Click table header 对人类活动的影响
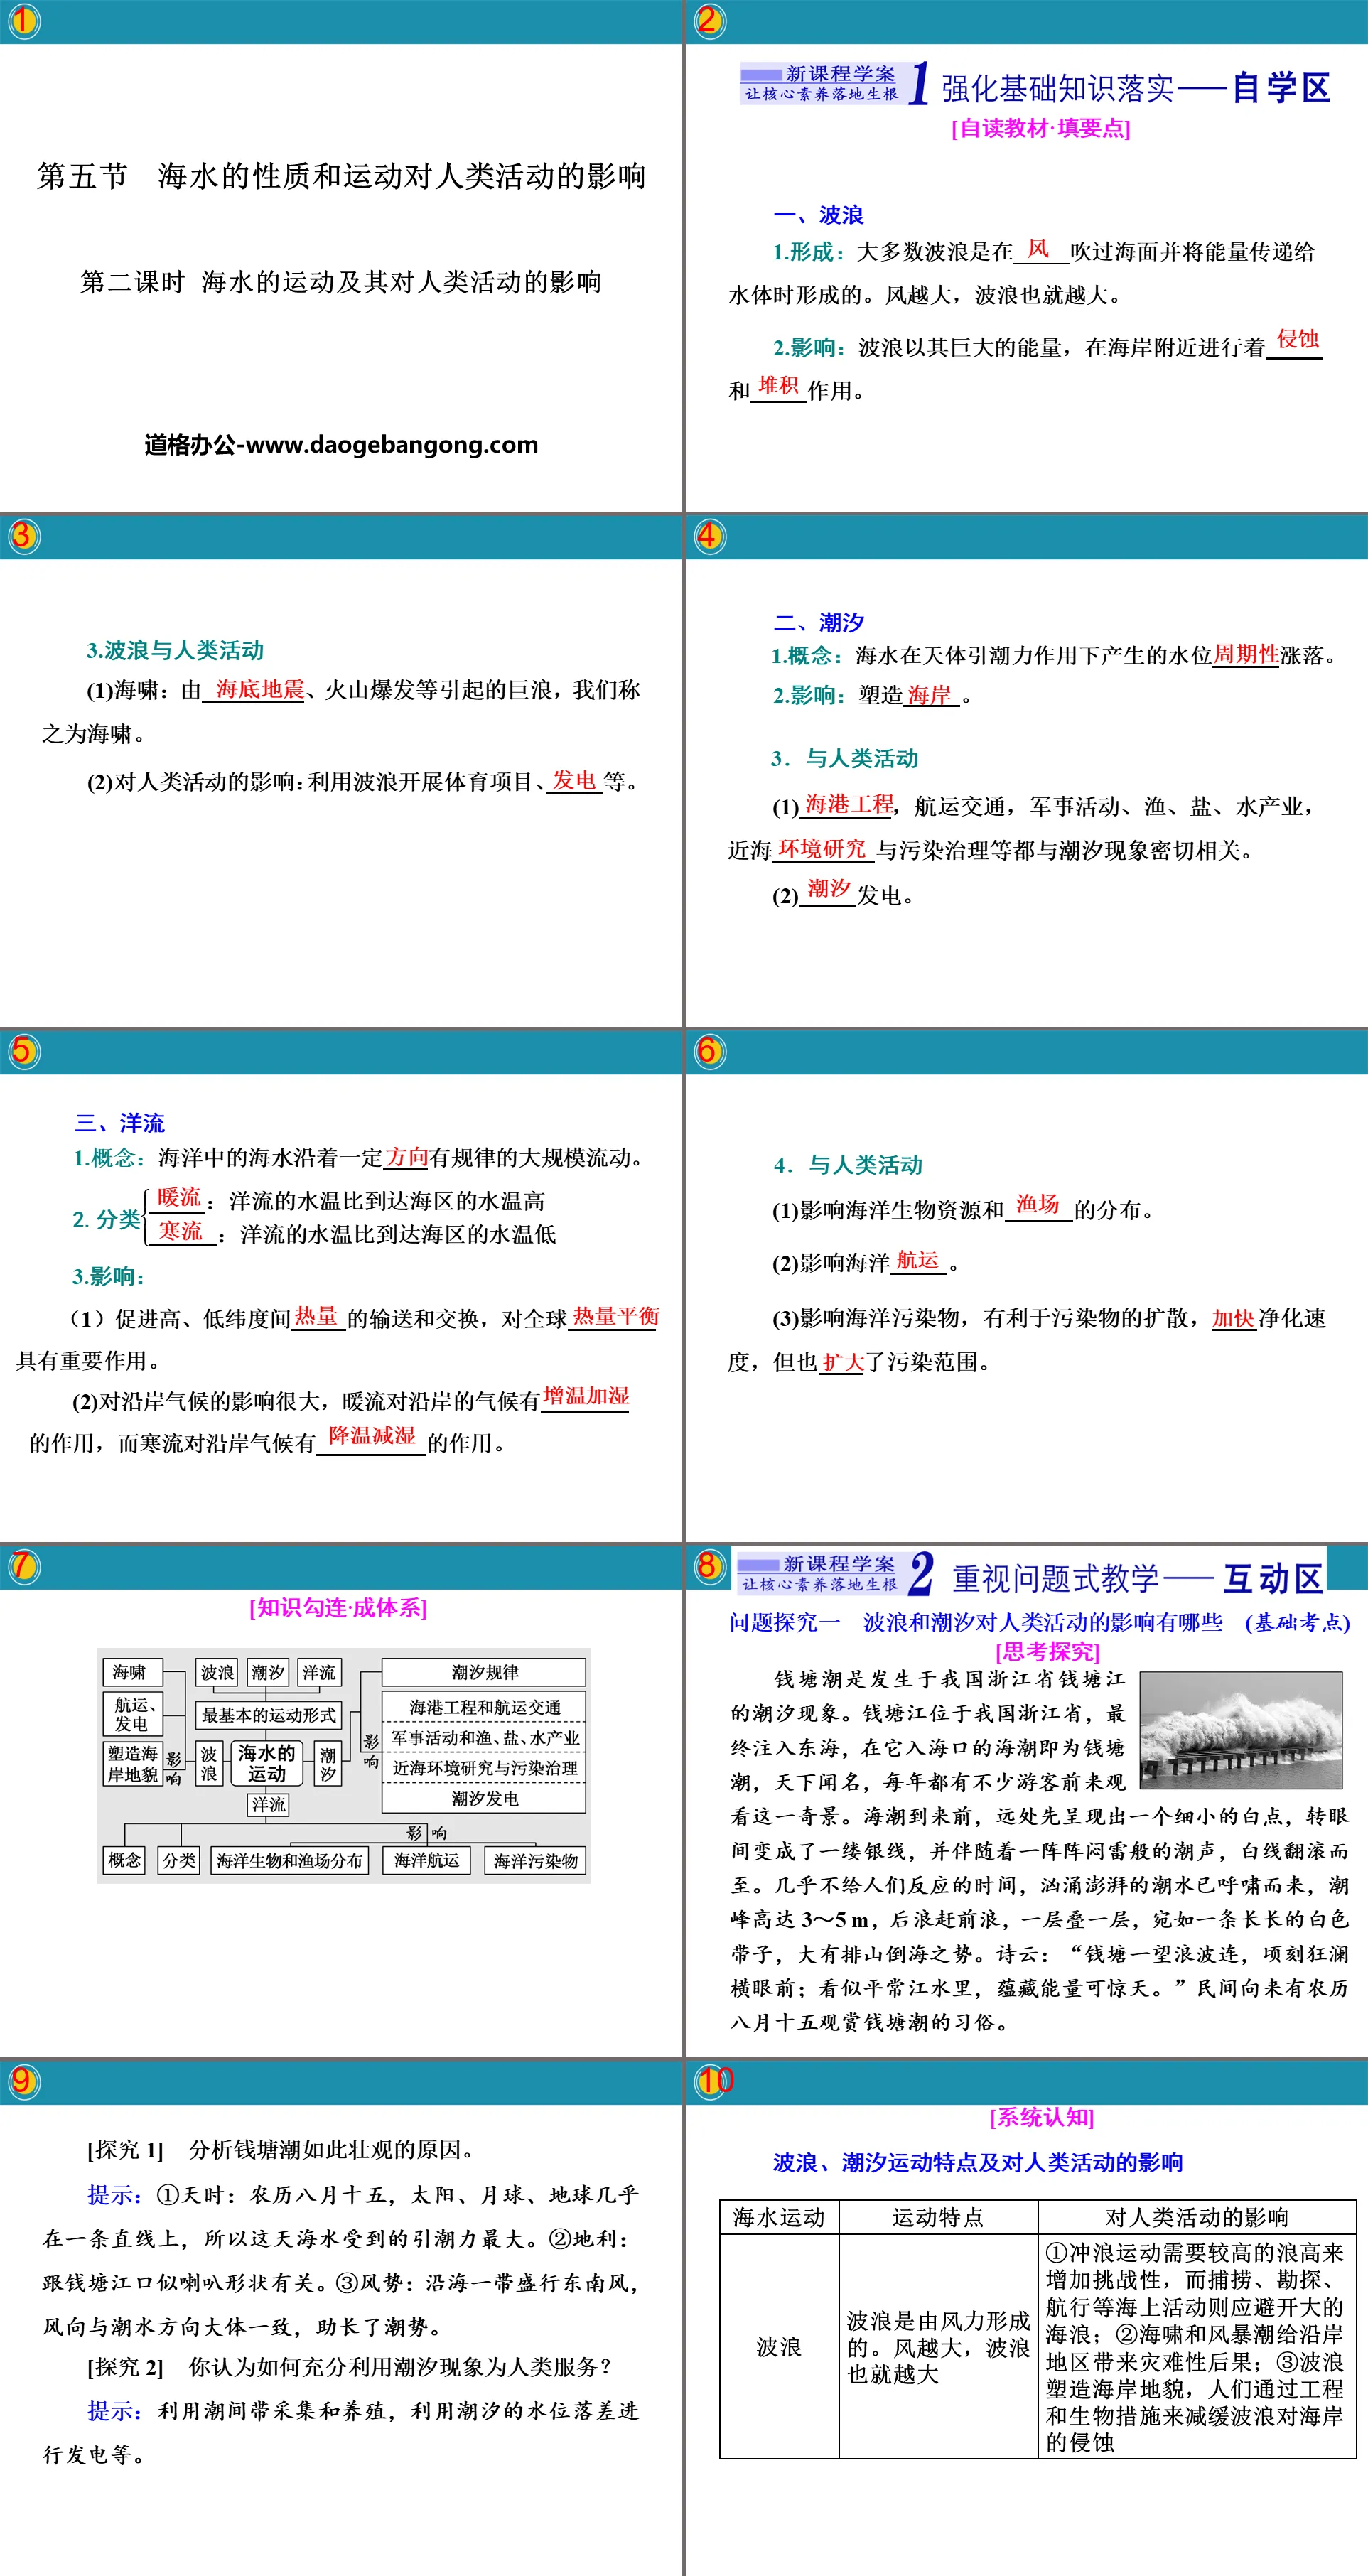The height and width of the screenshot is (2576, 1368). [x=1197, y=2217]
